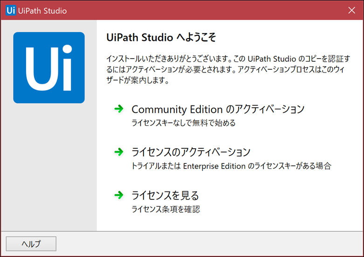Click the ライセンス条項を確認 description
The height and width of the screenshot is (257, 364).
pos(166,209)
